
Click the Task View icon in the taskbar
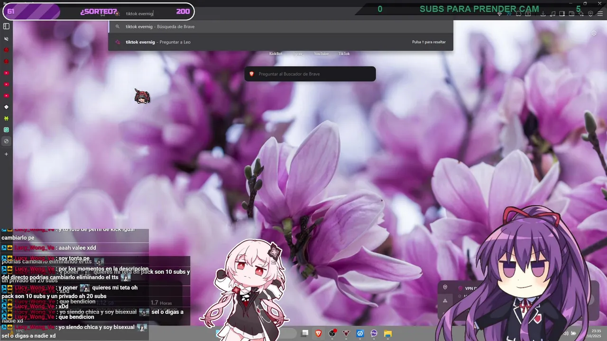click(x=305, y=333)
